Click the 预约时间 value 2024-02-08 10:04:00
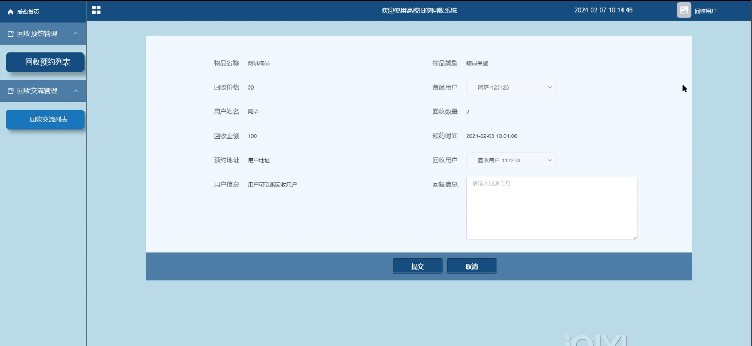Screen dimensions: 752x346 pos(492,136)
